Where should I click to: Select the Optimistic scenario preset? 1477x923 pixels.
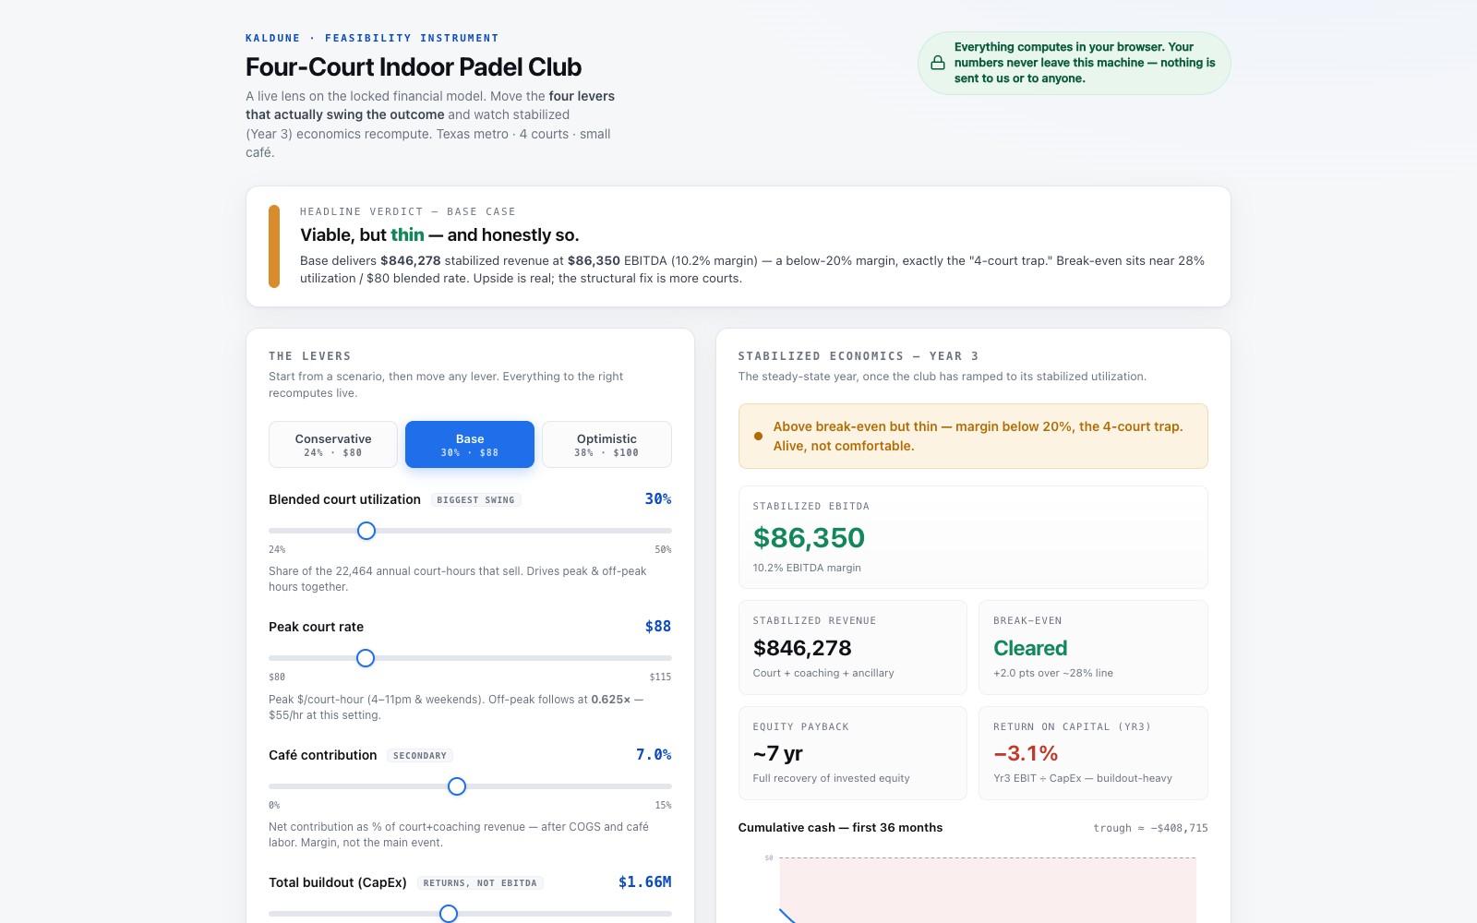point(606,445)
